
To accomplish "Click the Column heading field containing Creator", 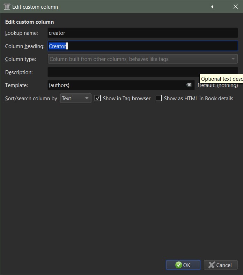I will pyautogui.click(x=143, y=46).
